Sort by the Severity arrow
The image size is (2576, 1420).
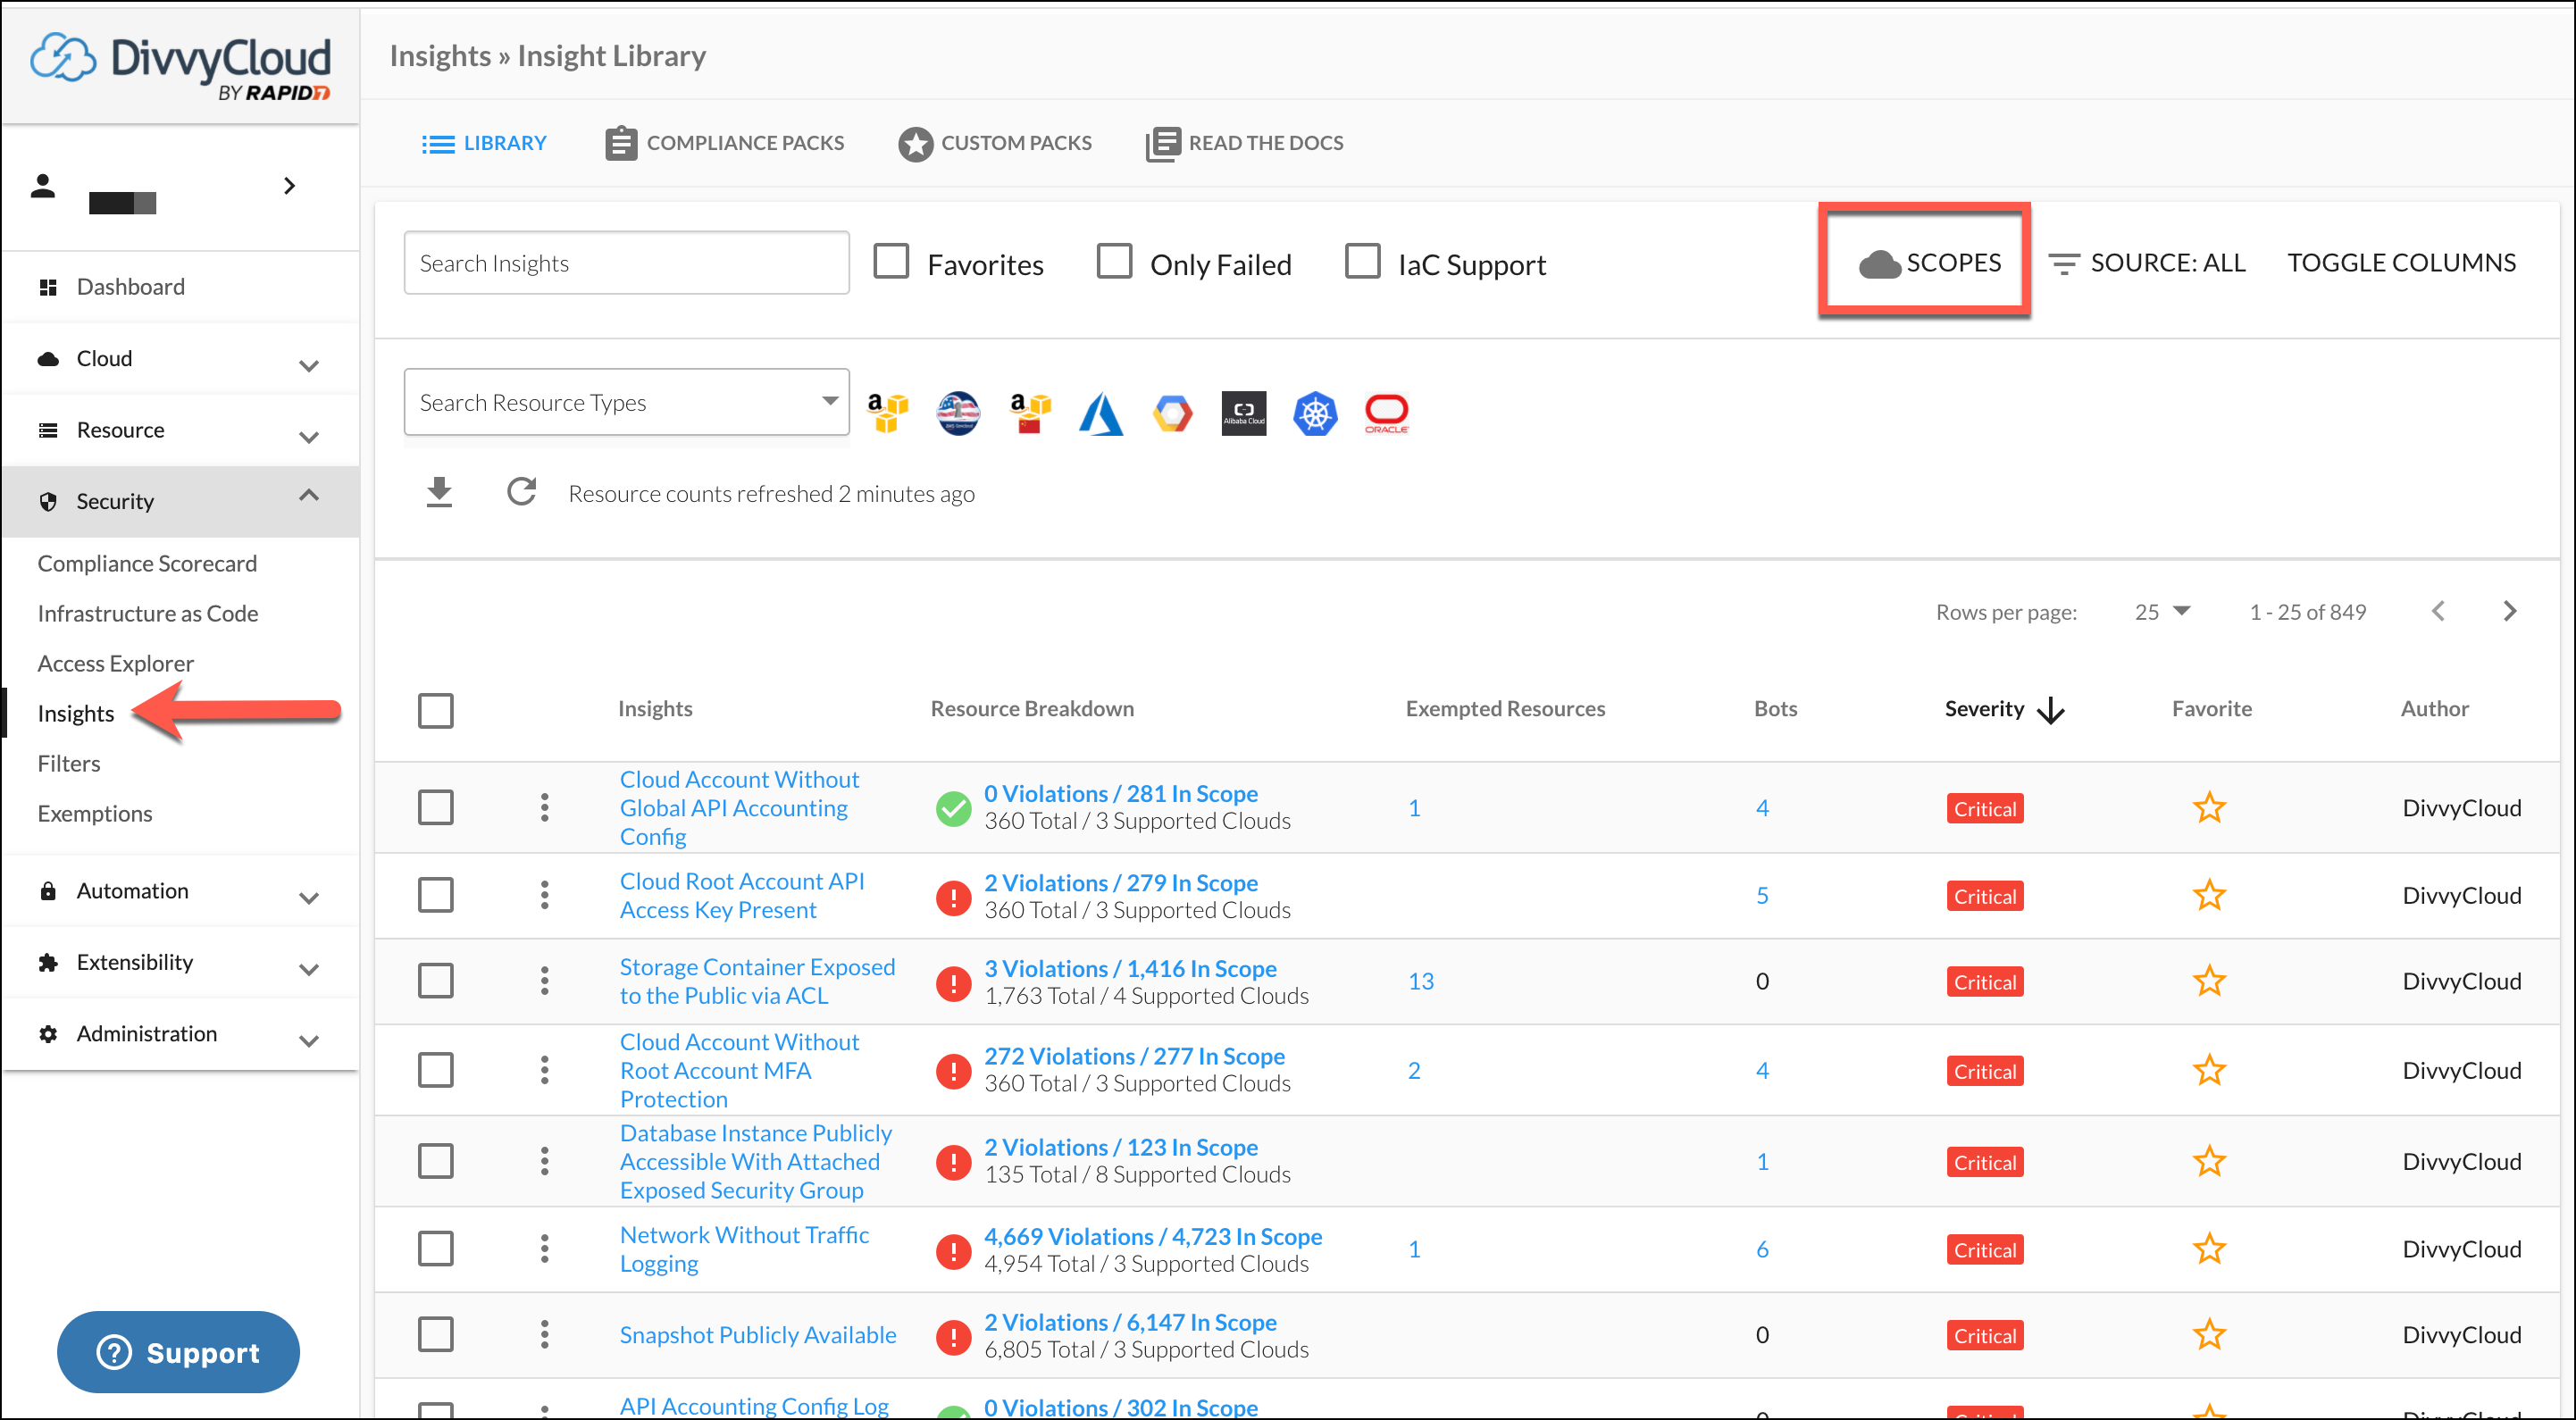pos(2051,710)
